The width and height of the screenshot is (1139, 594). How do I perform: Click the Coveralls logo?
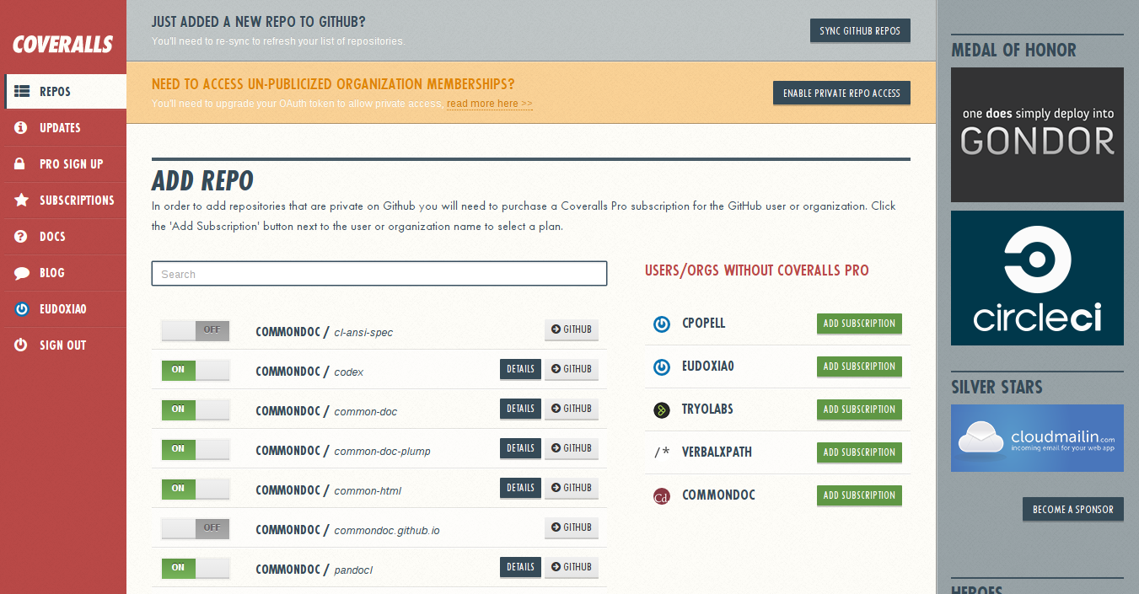[x=62, y=44]
